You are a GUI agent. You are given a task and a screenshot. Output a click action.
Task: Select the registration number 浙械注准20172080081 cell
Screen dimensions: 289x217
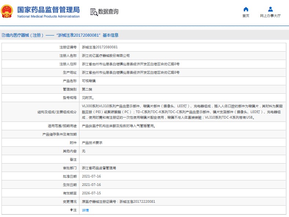(x=100, y=47)
